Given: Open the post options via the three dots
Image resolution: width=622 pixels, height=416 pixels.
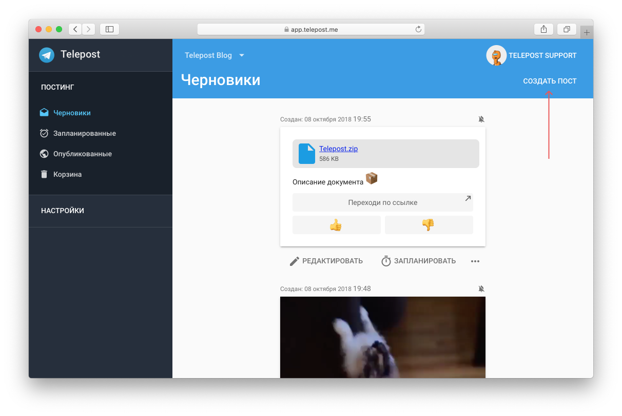Looking at the screenshot, I should tap(475, 261).
